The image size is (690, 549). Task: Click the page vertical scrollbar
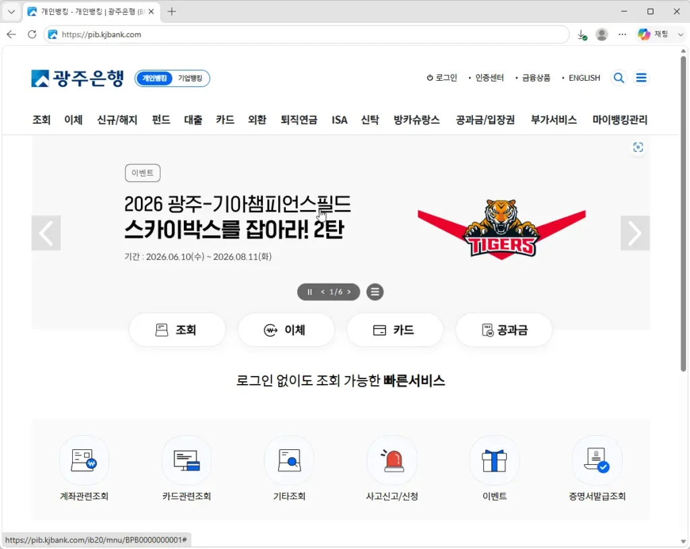point(683,214)
